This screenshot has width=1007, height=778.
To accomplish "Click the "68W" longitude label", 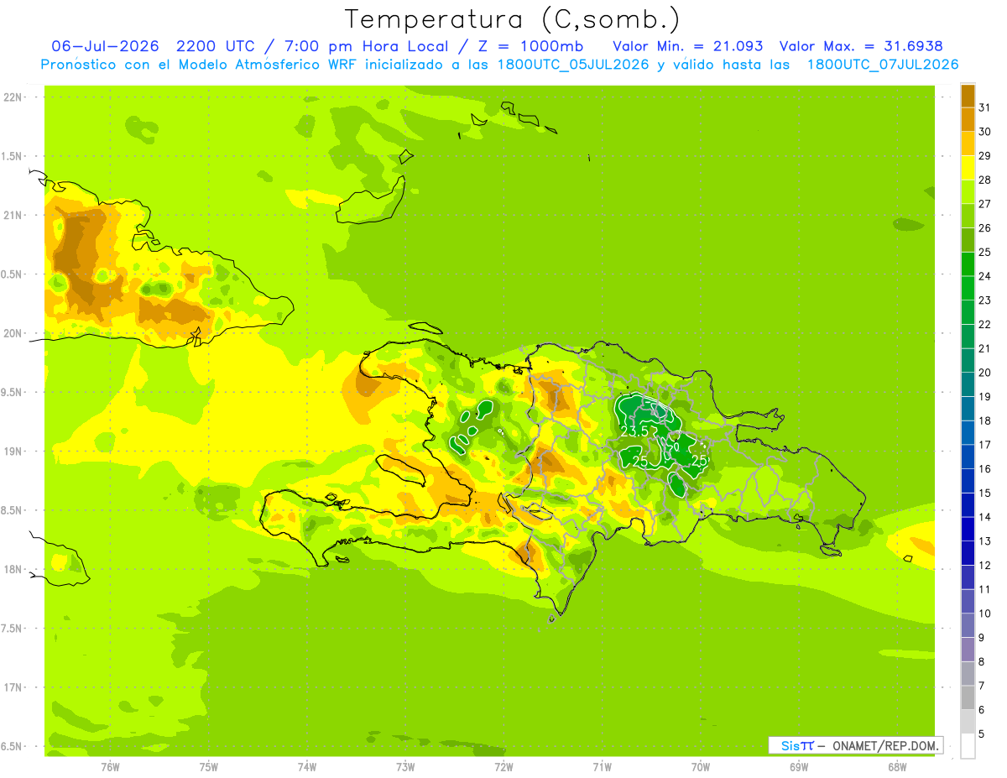I will click(x=897, y=766).
